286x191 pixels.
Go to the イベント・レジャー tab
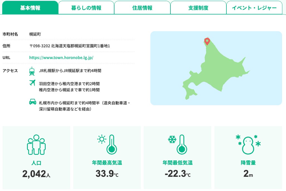click(254, 8)
